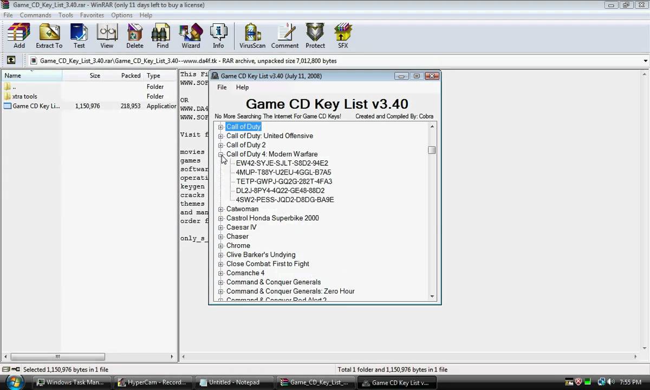Open WinRAR Tools menu

[66, 15]
